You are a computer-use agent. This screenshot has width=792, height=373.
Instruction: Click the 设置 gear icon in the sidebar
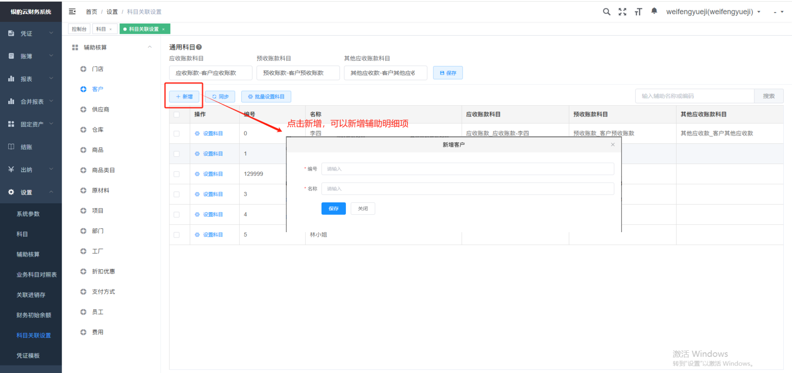pyautogui.click(x=11, y=192)
